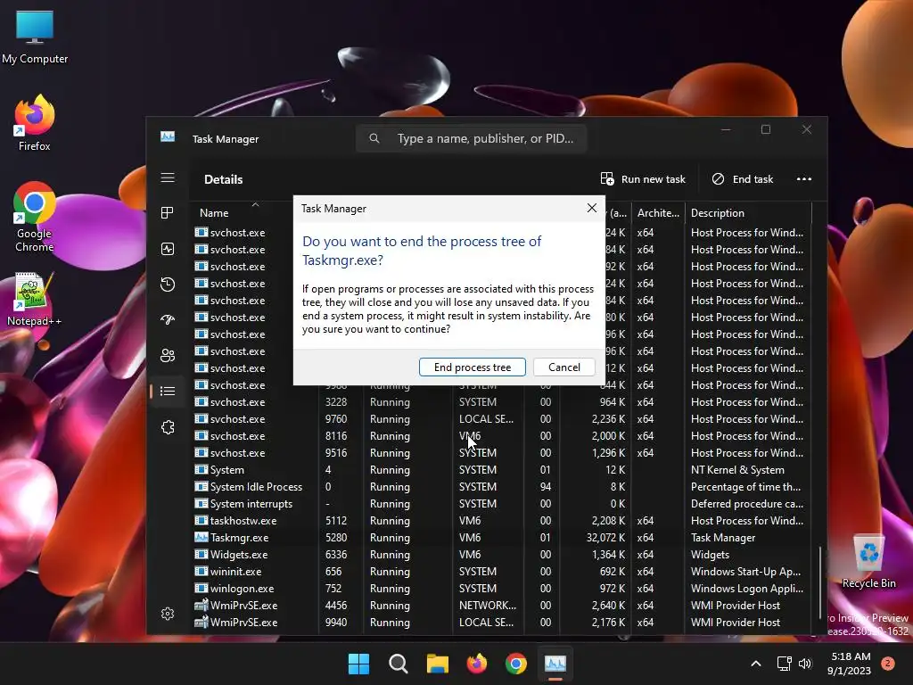The image size is (913, 685).
Task: Open Task Manager settings gear
Action: pyautogui.click(x=168, y=614)
